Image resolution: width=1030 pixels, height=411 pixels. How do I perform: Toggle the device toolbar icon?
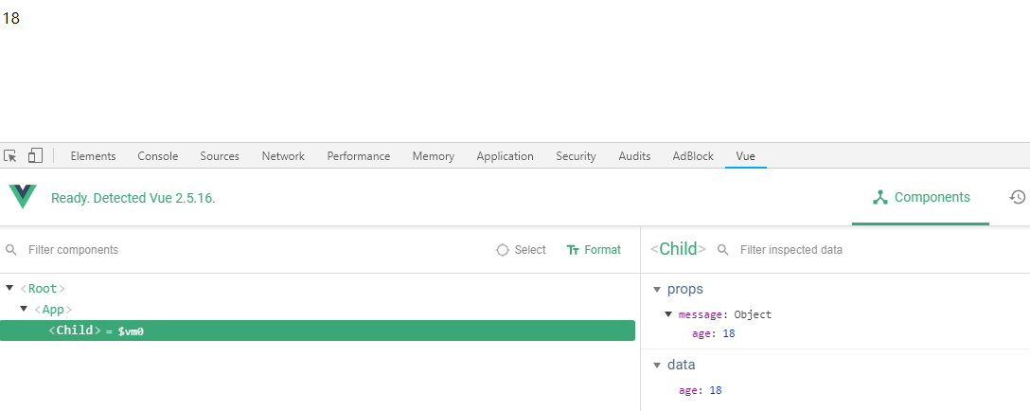click(x=35, y=156)
